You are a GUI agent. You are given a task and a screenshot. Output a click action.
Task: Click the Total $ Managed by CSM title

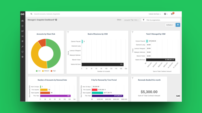pyautogui.click(x=156, y=34)
